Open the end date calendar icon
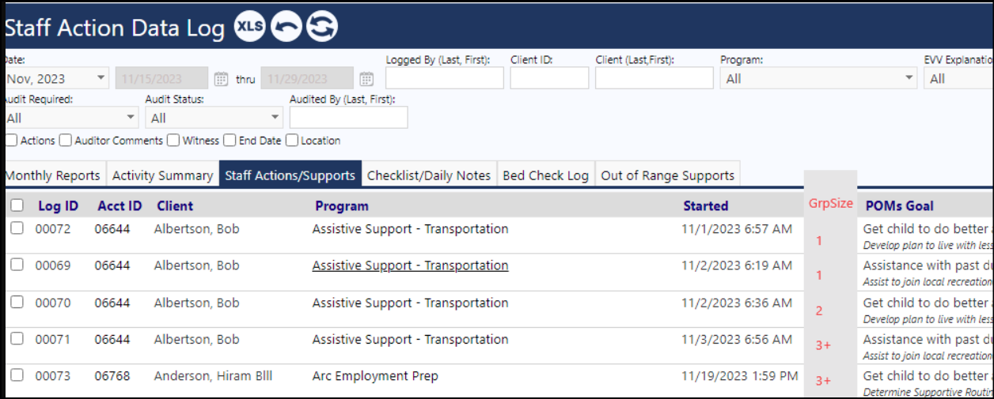 point(366,79)
